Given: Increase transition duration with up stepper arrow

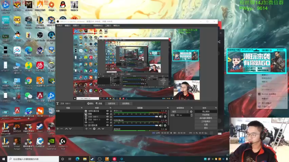Looking at the screenshot, I should pyautogui.click(x=191, y=114).
